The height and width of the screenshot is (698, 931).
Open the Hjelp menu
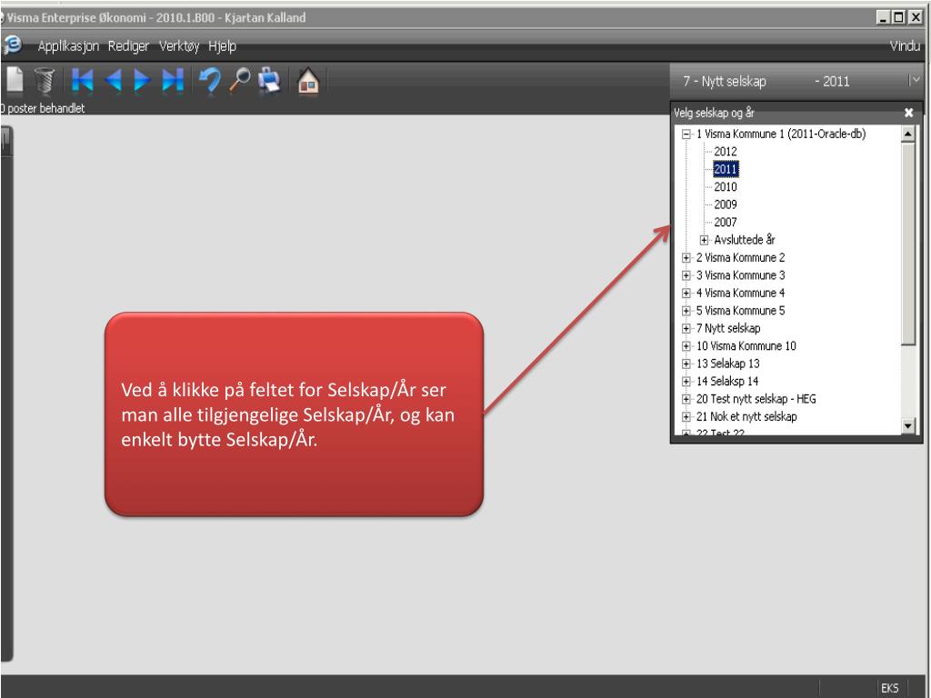[222, 46]
